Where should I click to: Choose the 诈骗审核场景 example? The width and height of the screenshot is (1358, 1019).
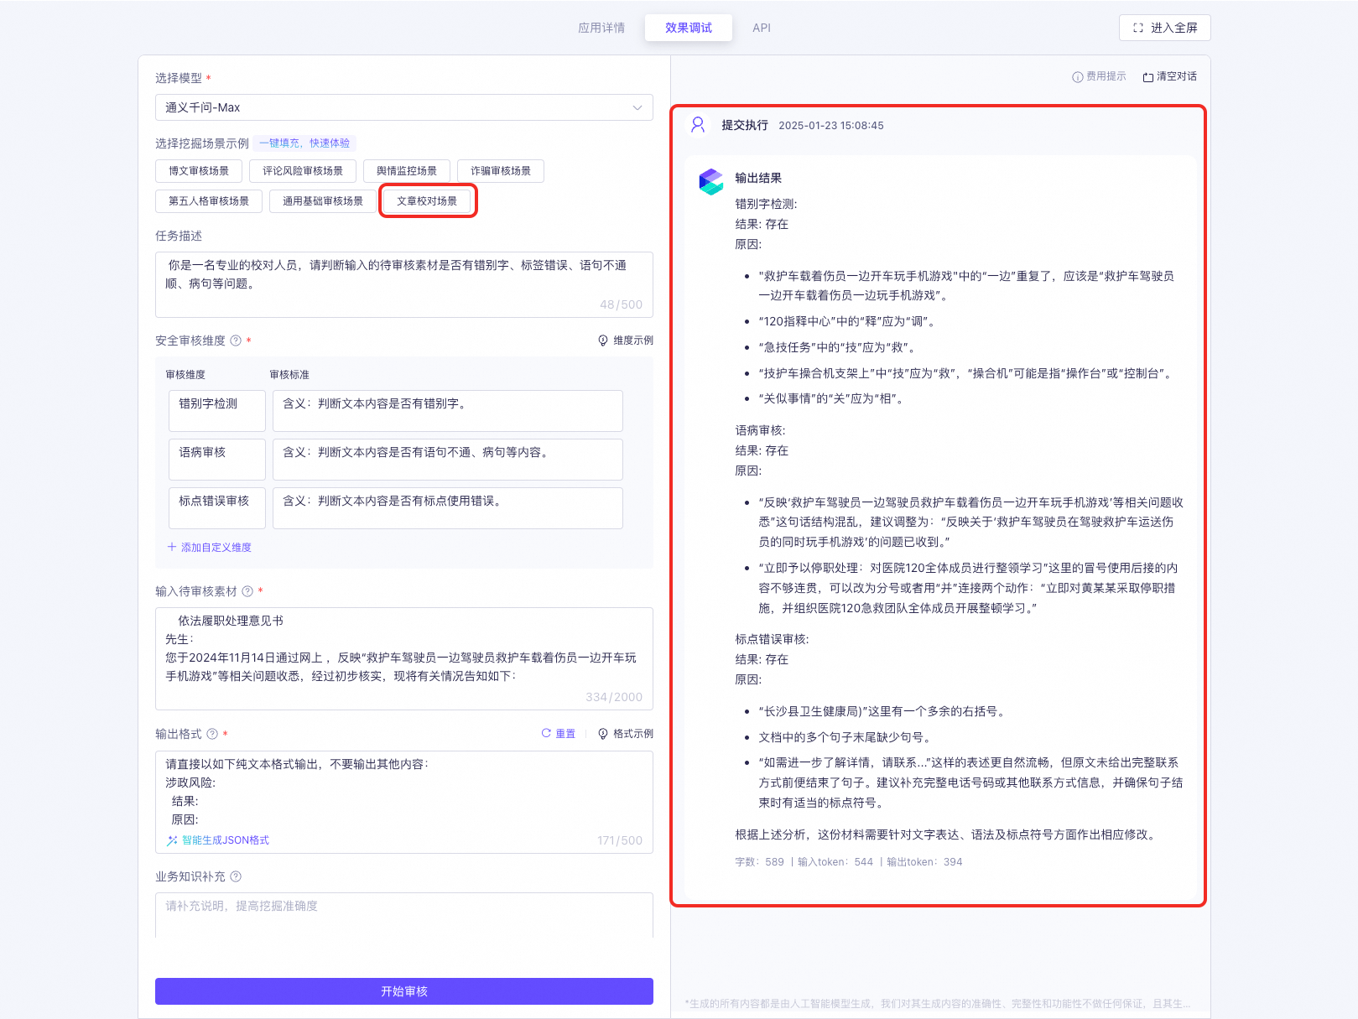(x=501, y=171)
